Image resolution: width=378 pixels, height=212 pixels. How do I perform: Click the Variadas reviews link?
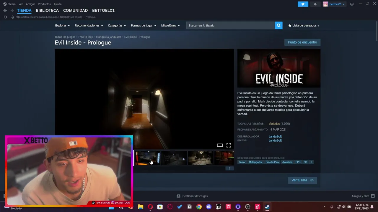point(274,124)
